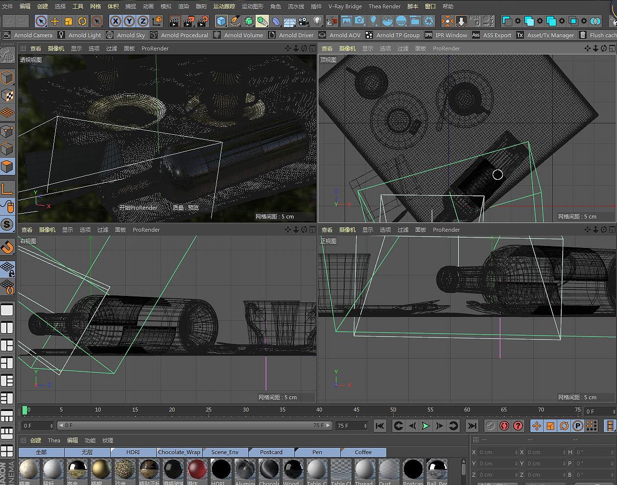Toggle X axis lock
The image size is (617, 485).
(115, 21)
